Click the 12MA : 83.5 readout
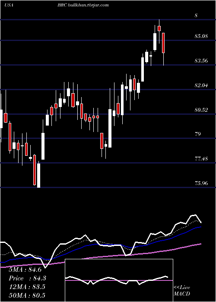 pos(27,287)
